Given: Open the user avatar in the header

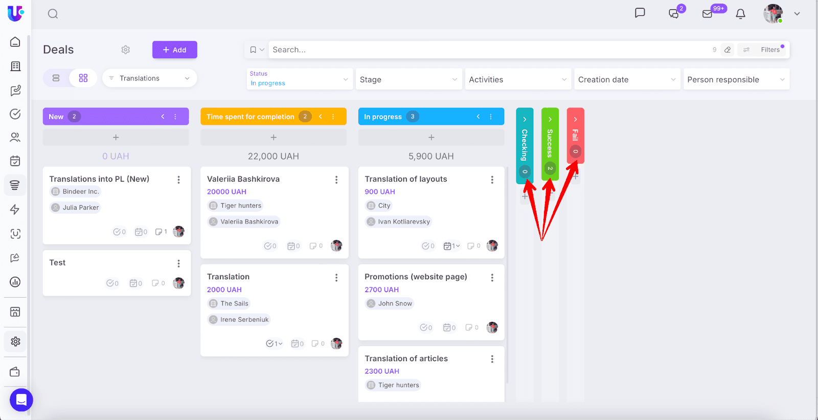Looking at the screenshot, I should pyautogui.click(x=773, y=14).
